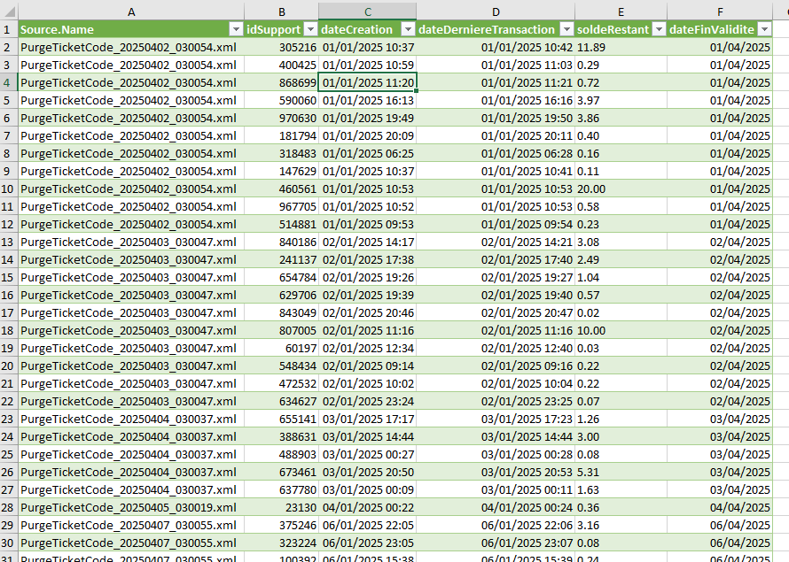This screenshot has width=789, height=562.
Task: Select column C header
Action: 368,12
